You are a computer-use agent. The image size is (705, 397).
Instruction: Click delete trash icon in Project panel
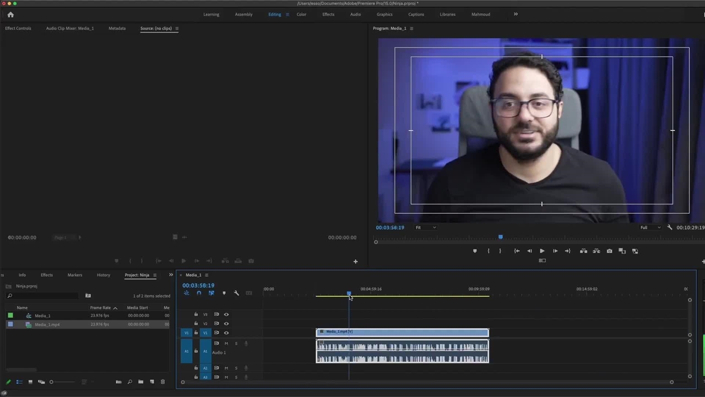pyautogui.click(x=162, y=382)
